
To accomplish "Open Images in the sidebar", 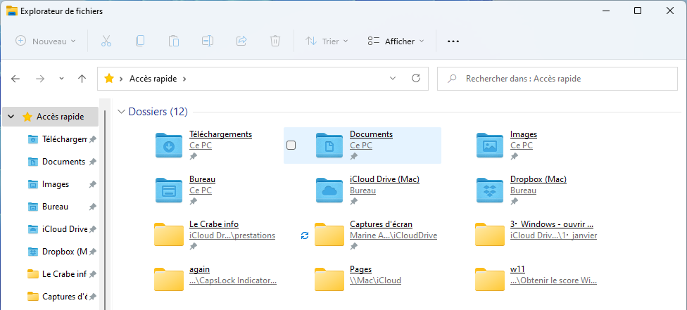I will point(56,184).
